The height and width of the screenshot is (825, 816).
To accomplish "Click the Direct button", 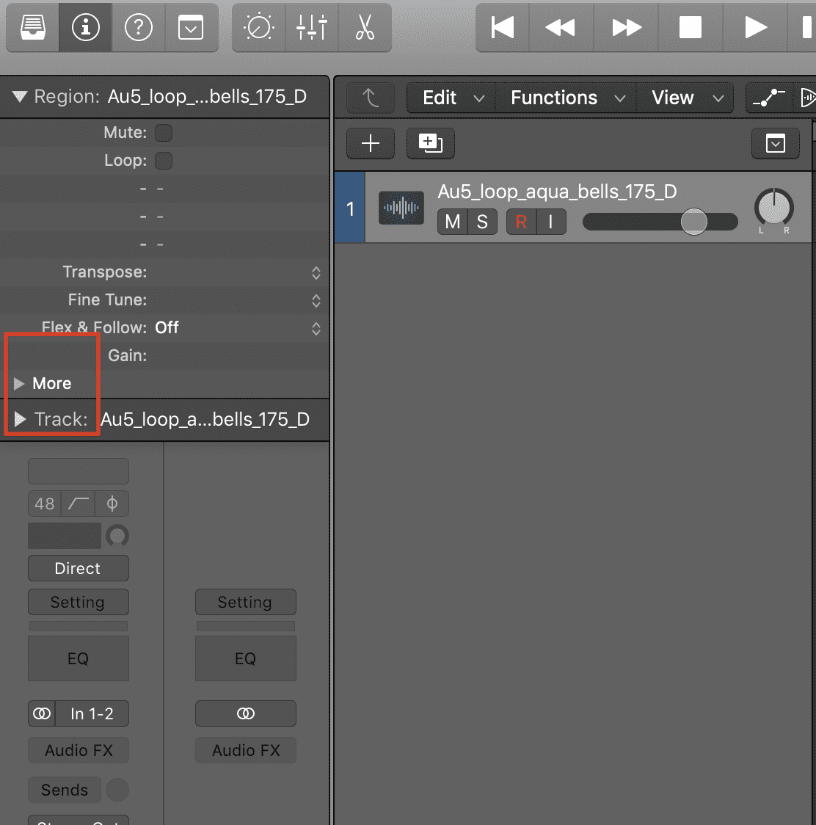I will click(x=79, y=568).
